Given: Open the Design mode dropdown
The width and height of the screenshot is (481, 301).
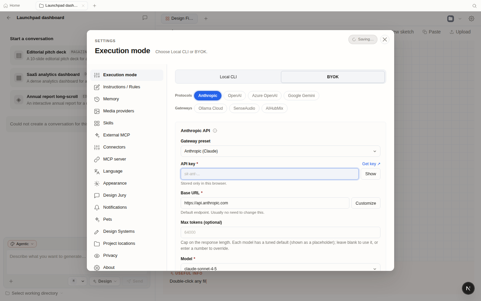Looking at the screenshot, I should point(105,281).
